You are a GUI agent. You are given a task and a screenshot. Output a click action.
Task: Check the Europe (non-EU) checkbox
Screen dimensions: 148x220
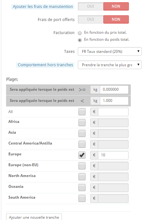[82, 166]
